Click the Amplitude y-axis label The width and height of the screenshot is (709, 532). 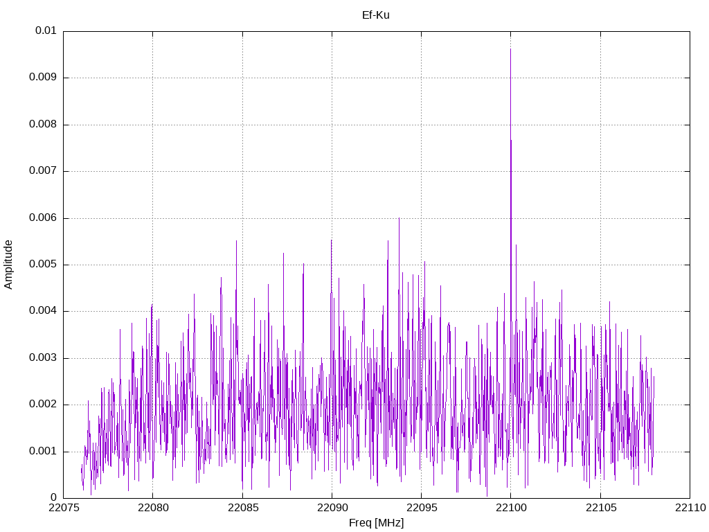click(x=8, y=265)
